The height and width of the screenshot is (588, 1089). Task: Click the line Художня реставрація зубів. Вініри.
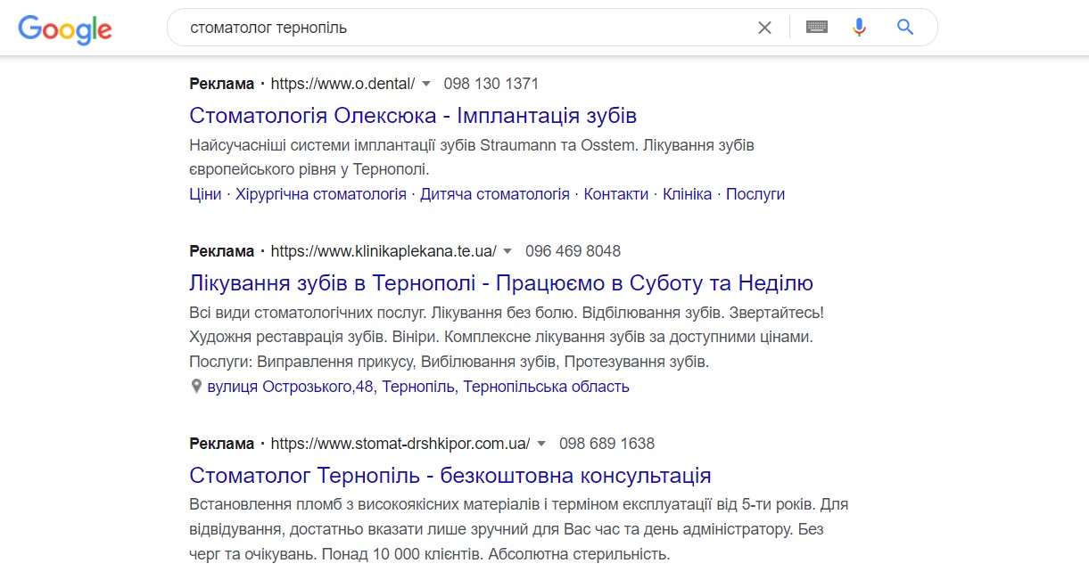(x=502, y=338)
